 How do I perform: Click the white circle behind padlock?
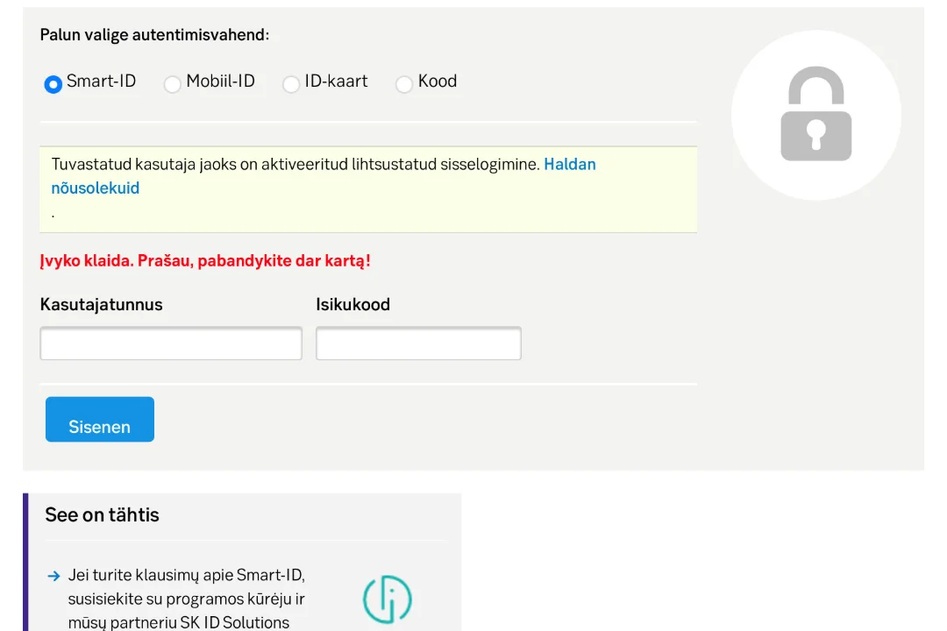tap(816, 115)
